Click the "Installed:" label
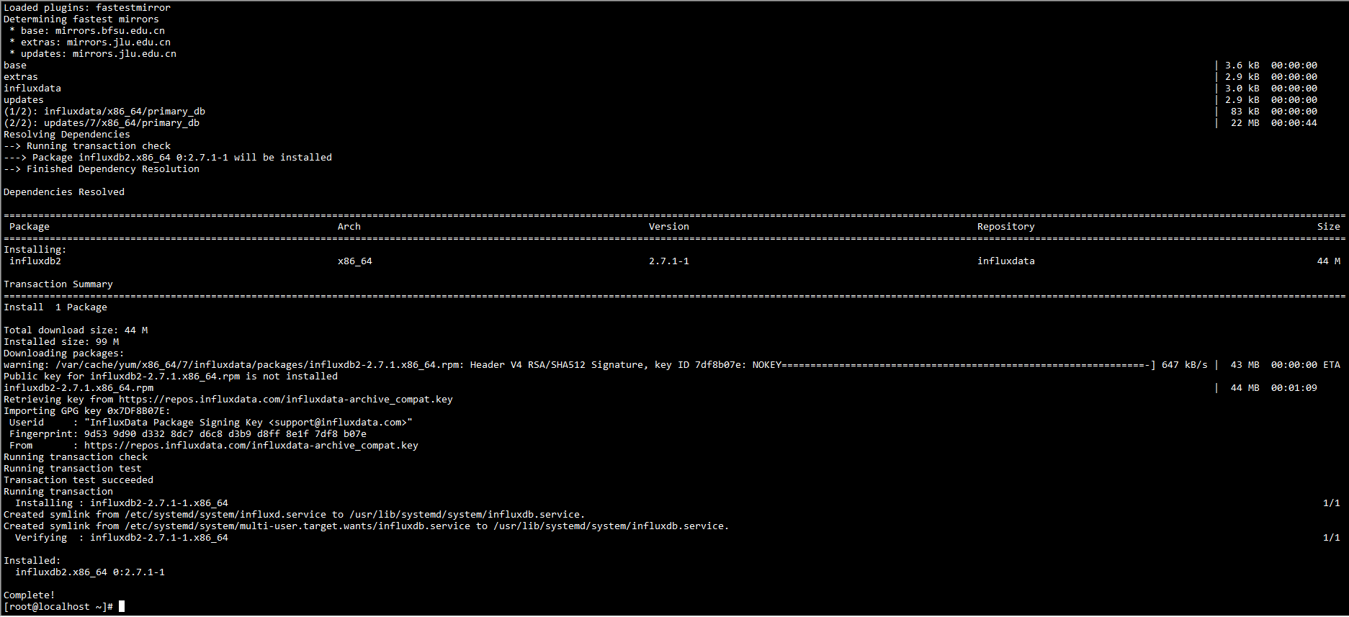 (32, 561)
